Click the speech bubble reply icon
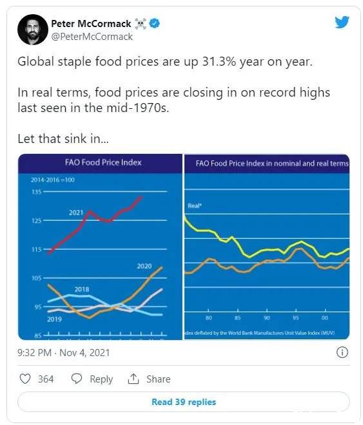 (x=77, y=379)
